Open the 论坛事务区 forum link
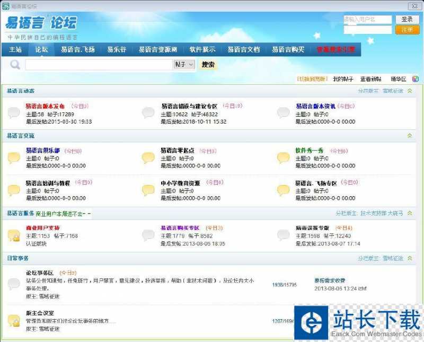Image resolution: width=424 pixels, height=342 pixels. click(x=40, y=273)
